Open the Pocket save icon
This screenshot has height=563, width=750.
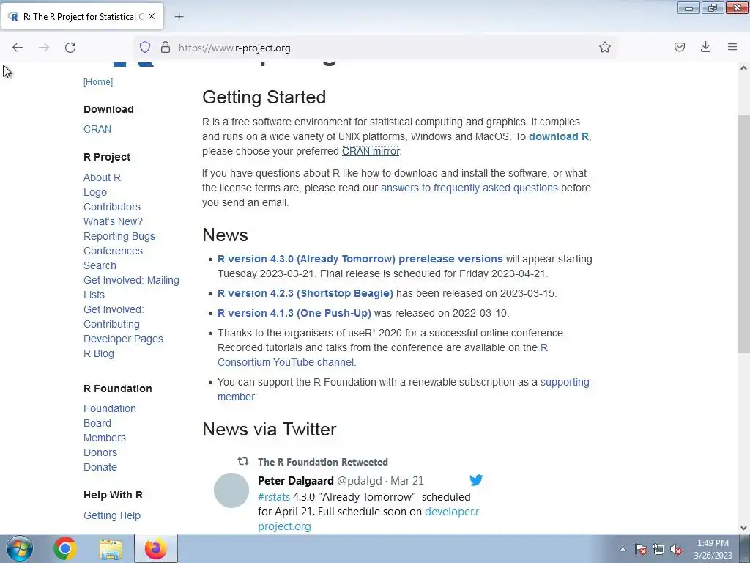click(x=679, y=47)
